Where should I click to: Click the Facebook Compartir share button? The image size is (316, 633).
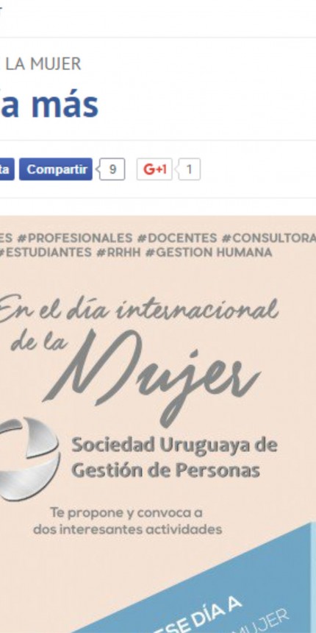(x=56, y=169)
